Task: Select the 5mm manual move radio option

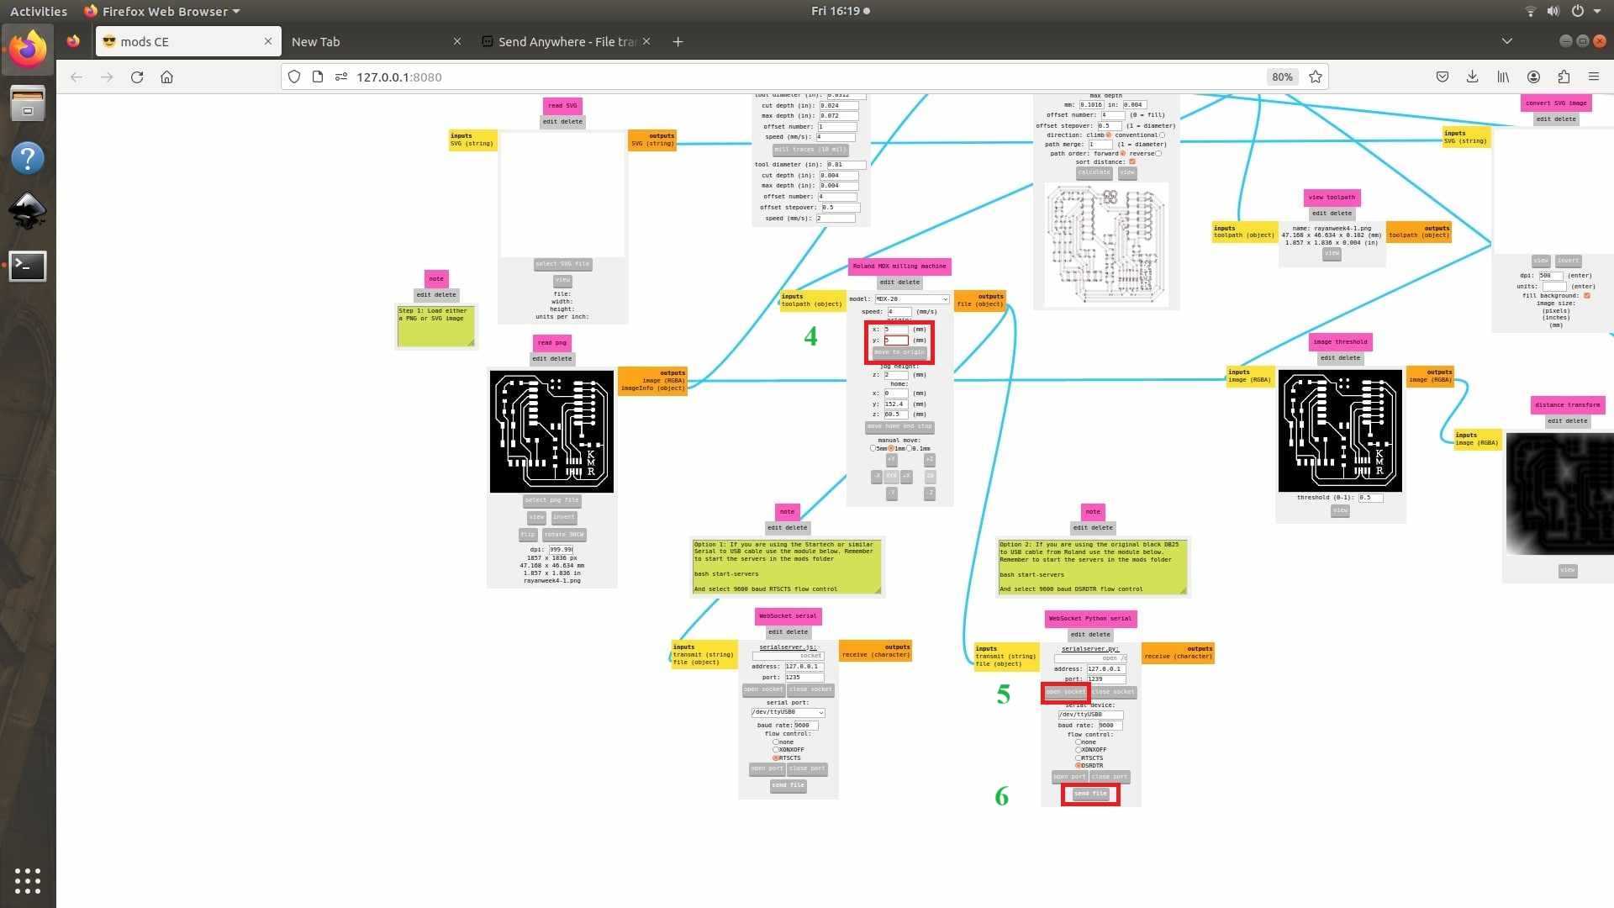Action: point(873,448)
